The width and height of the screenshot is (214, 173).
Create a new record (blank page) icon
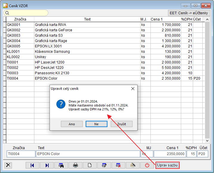click(90, 165)
